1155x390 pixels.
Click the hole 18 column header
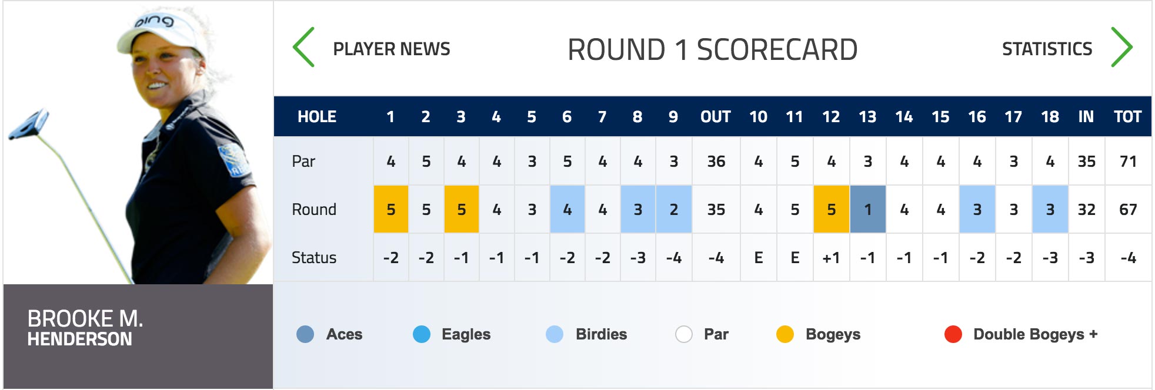point(1050,117)
